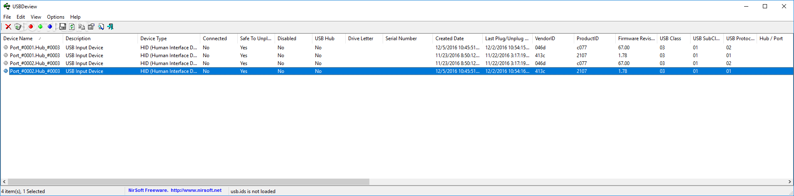Open the Edit menu

pyautogui.click(x=21, y=17)
